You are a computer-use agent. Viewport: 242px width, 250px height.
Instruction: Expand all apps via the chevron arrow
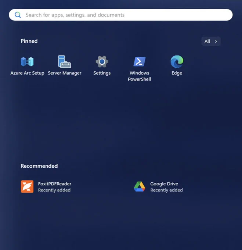point(216,42)
